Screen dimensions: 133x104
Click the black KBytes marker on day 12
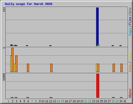point(51,97)
